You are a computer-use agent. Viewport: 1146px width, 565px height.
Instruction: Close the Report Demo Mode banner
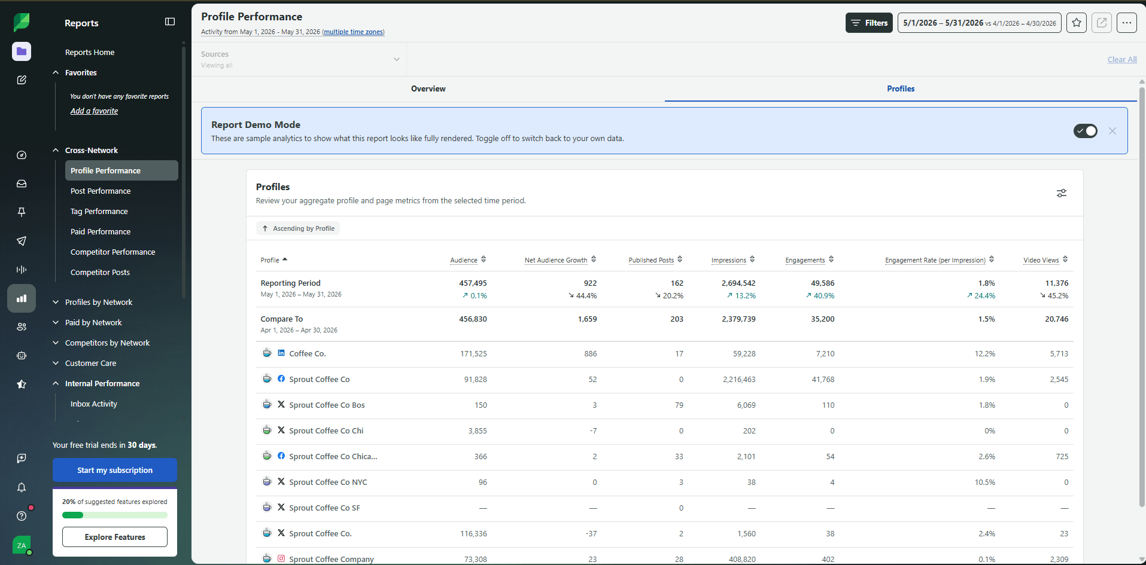point(1112,131)
